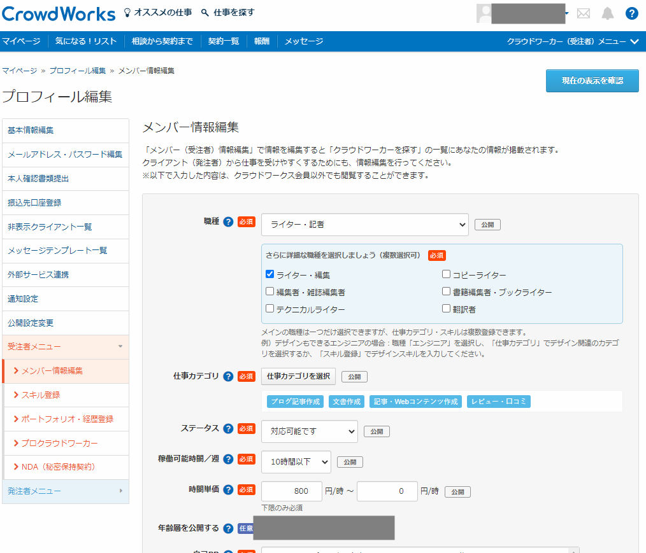Open the 稼働可能時間／週 dropdown
The width and height of the screenshot is (646, 553).
tap(296, 462)
